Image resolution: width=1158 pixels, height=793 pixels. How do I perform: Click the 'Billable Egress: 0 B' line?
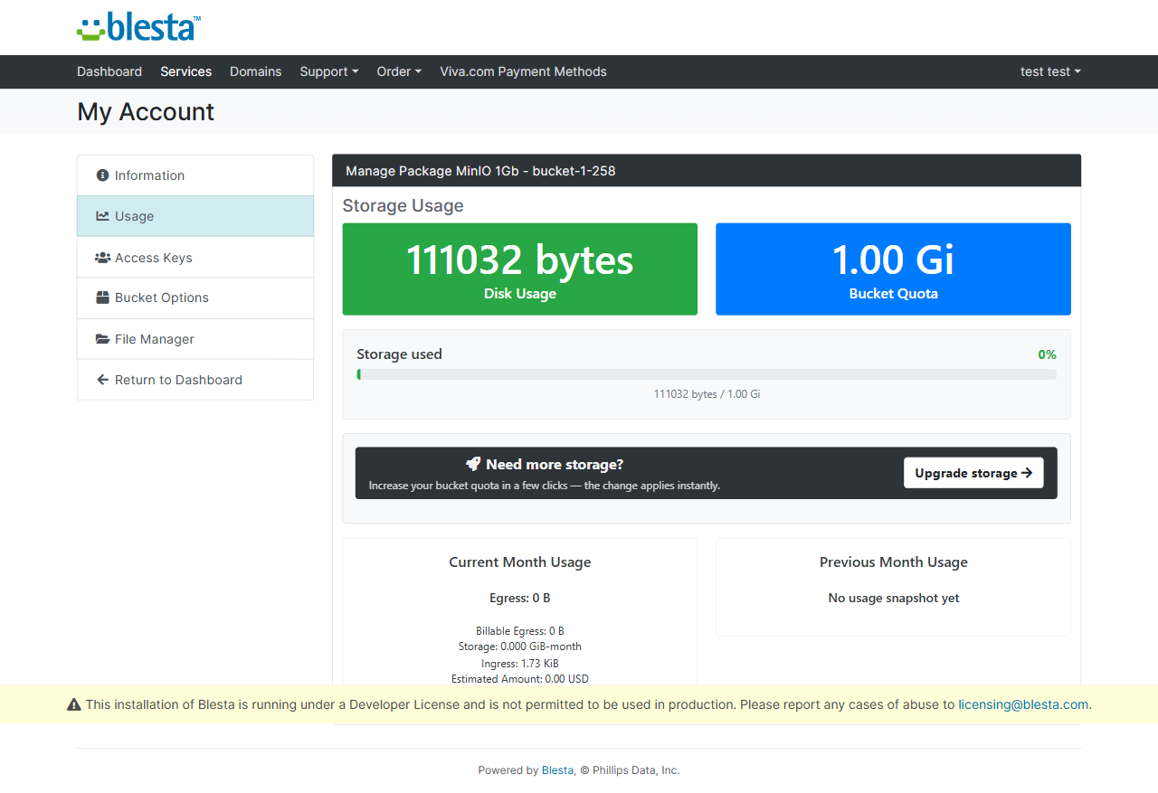(520, 631)
